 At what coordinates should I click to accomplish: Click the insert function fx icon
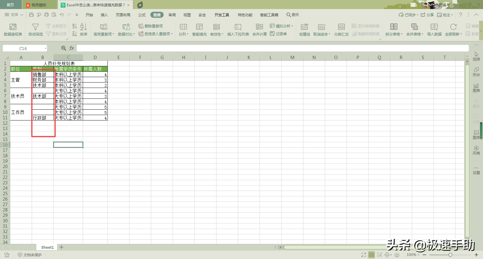pyautogui.click(x=72, y=48)
